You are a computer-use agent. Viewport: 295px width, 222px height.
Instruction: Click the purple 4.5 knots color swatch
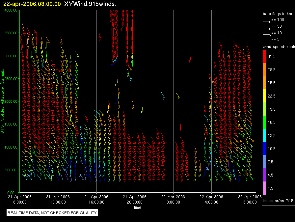(x=264, y=175)
